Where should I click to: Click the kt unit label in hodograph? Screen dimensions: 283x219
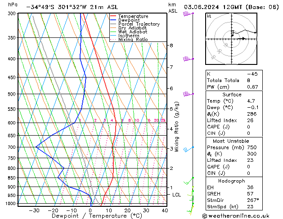209,16
